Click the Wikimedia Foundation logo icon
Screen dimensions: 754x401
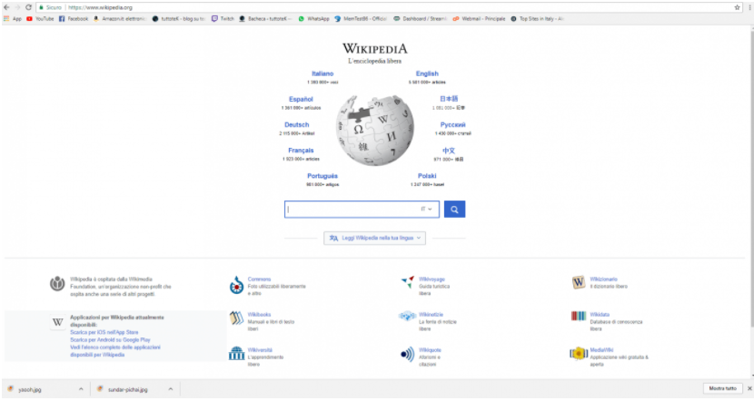tap(57, 283)
